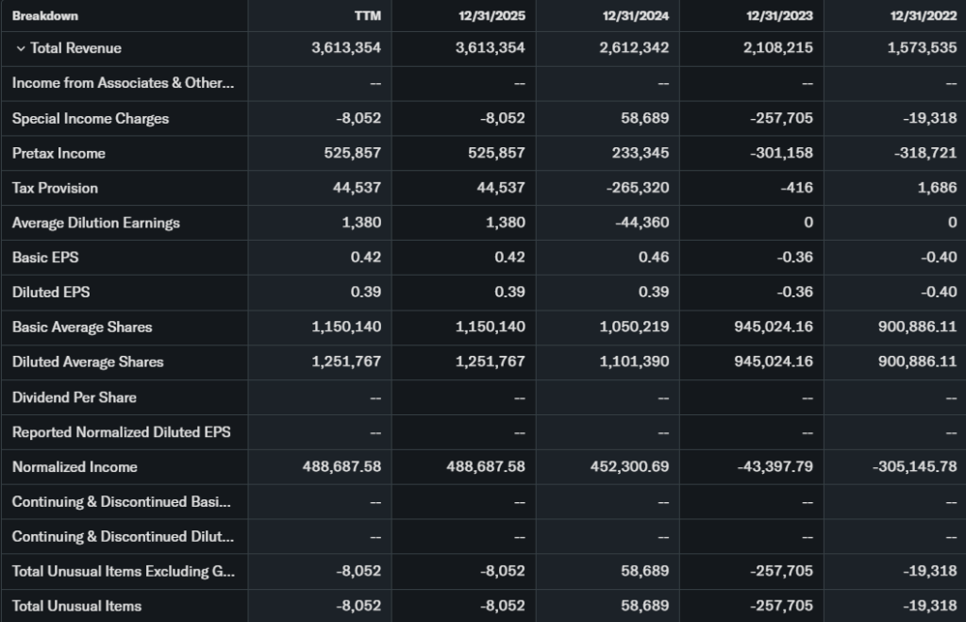Click the Dividend Per Share label
Screen dimensions: 966x622
click(74, 396)
